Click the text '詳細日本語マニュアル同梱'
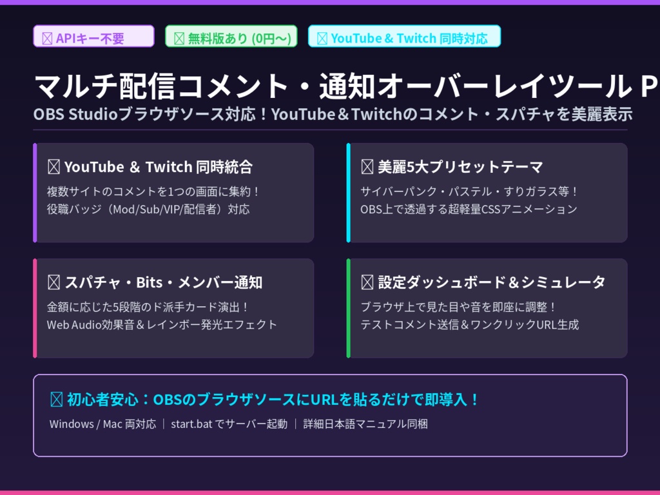The width and height of the screenshot is (660, 495). [365, 424]
